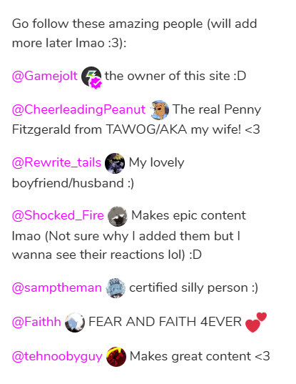Open the @tehnoobyguy profile mention
Screen dimensions: 296x384
click(x=57, y=357)
